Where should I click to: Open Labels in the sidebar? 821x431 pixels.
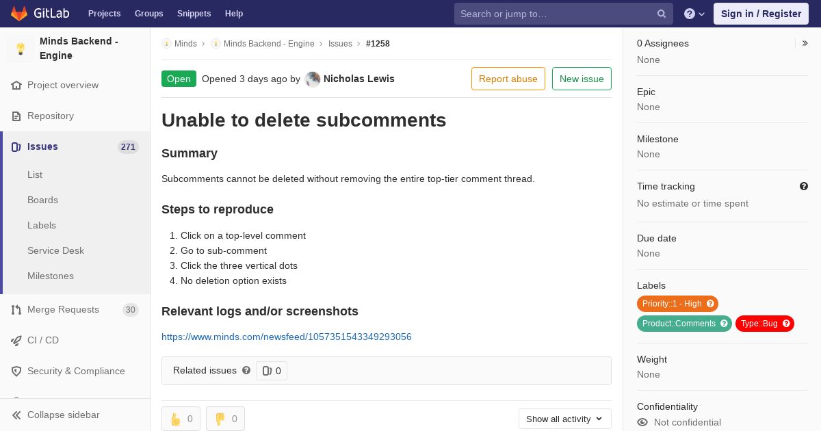[x=42, y=225]
